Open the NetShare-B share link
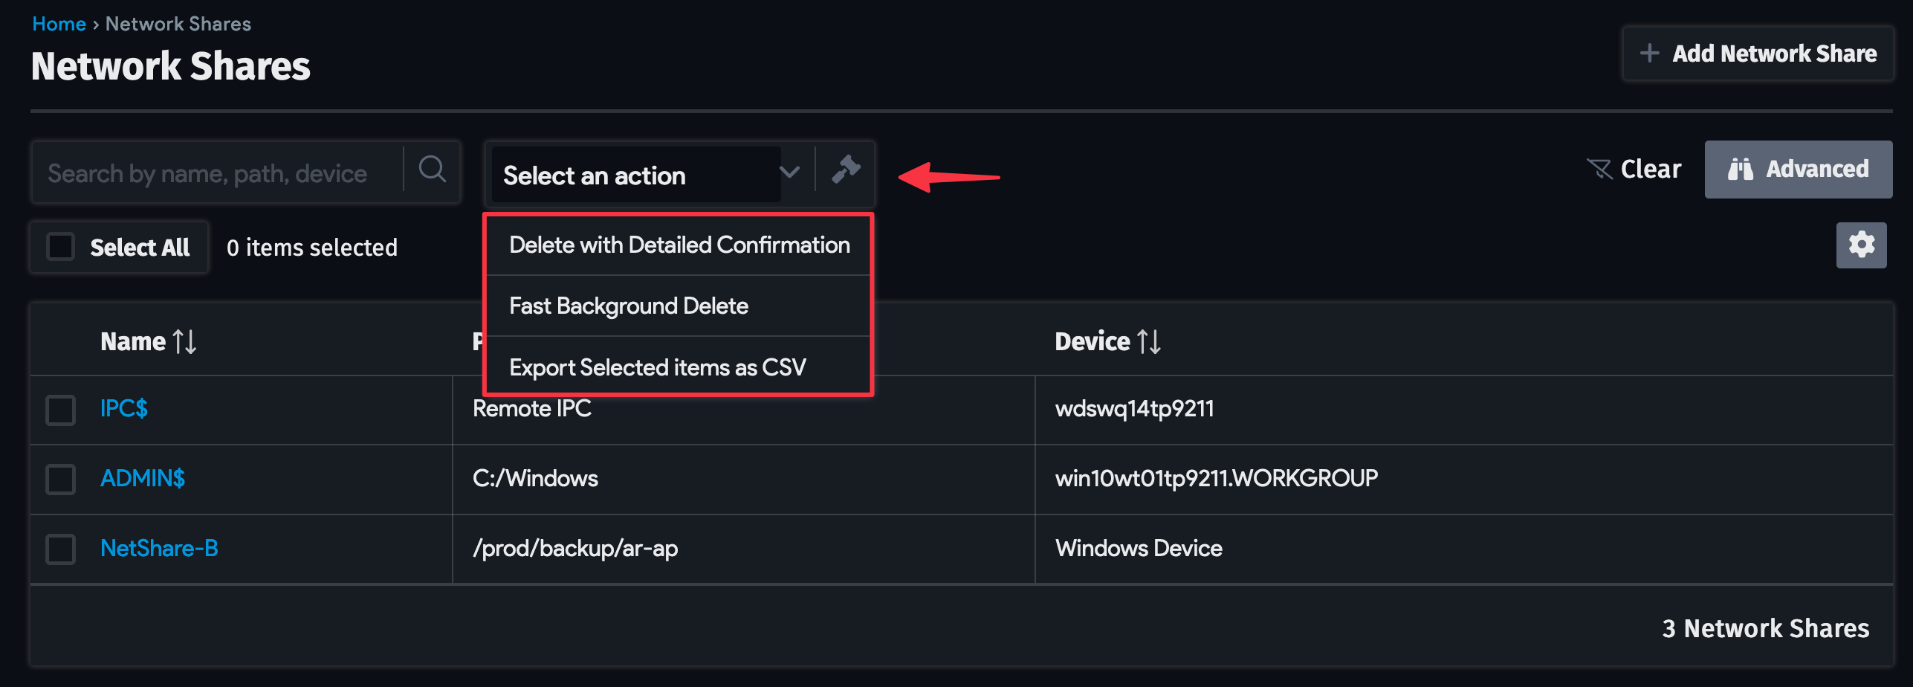 coord(159,548)
